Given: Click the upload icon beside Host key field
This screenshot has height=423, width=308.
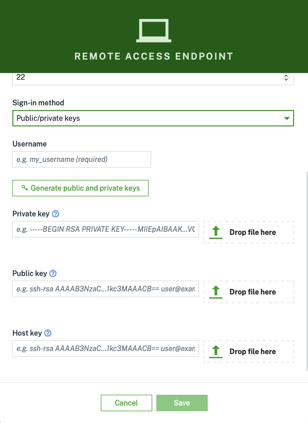Looking at the screenshot, I should pos(215,351).
